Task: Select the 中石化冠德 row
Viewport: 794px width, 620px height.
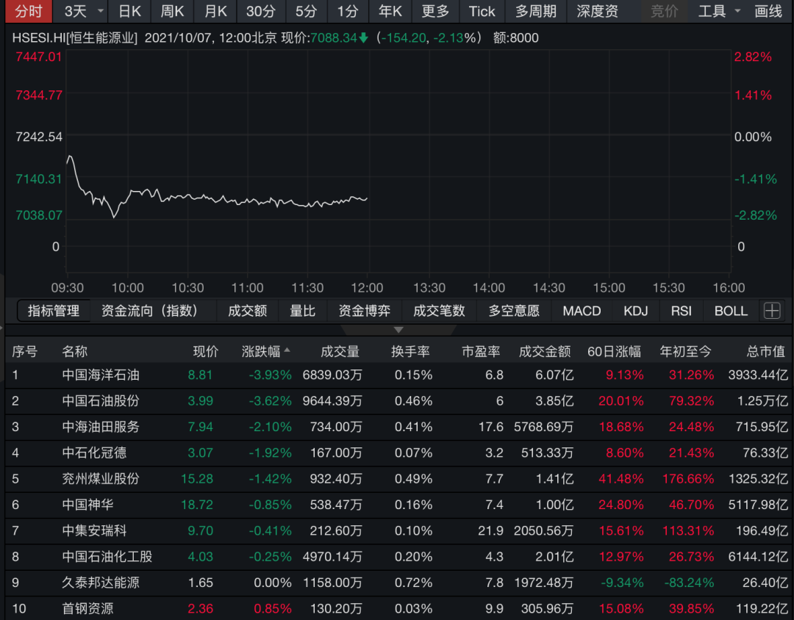Action: click(x=397, y=453)
